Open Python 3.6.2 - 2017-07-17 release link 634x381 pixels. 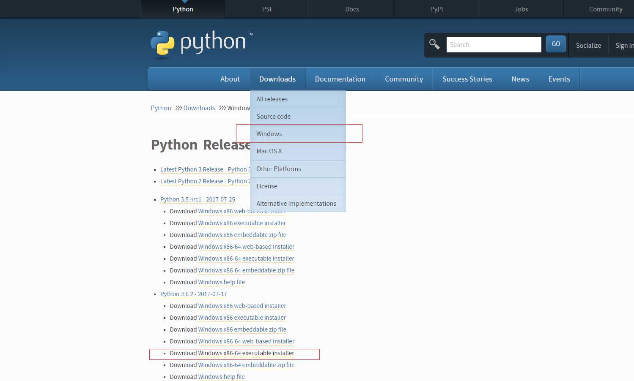[x=193, y=294]
